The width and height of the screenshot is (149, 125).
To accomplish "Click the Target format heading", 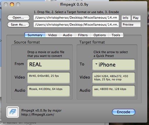I will (x=92, y=42).
